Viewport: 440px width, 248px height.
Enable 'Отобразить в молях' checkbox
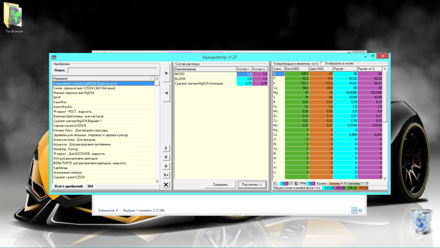click(322, 63)
